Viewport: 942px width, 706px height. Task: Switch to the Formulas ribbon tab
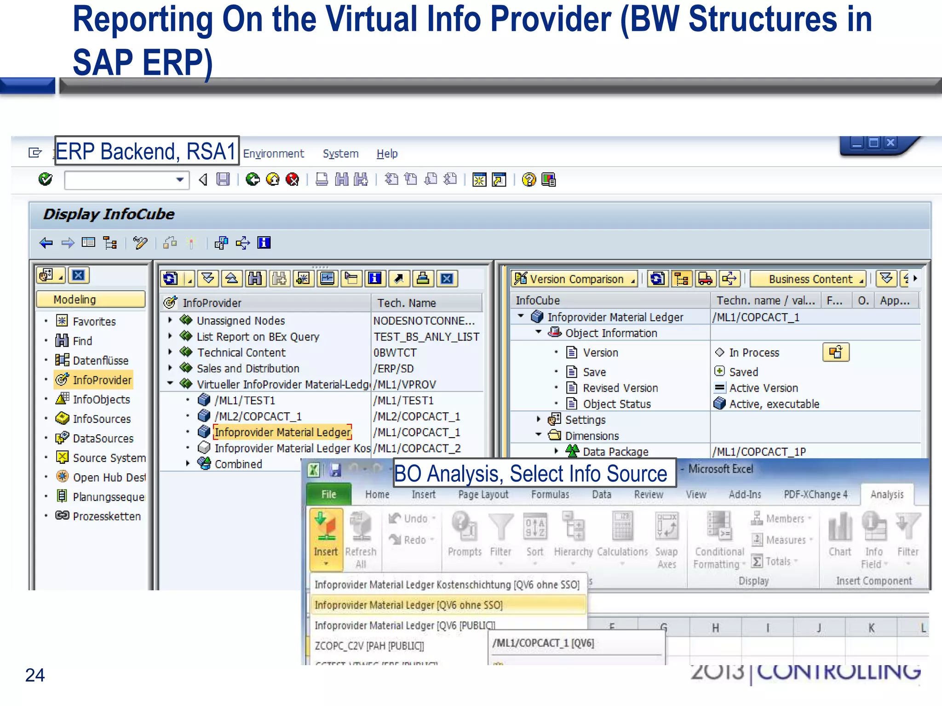pyautogui.click(x=550, y=495)
